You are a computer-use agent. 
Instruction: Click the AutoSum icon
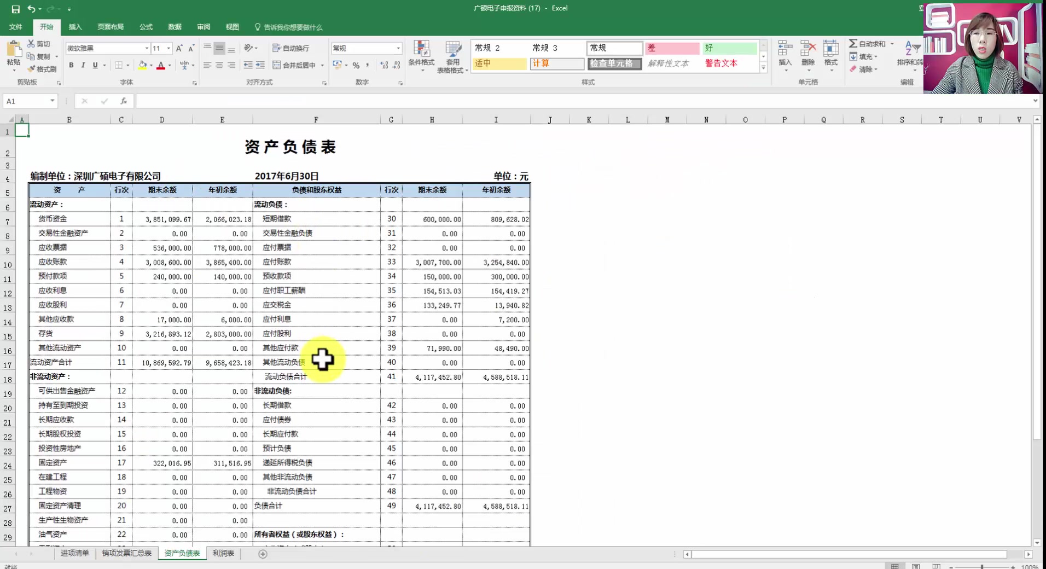[x=854, y=43]
